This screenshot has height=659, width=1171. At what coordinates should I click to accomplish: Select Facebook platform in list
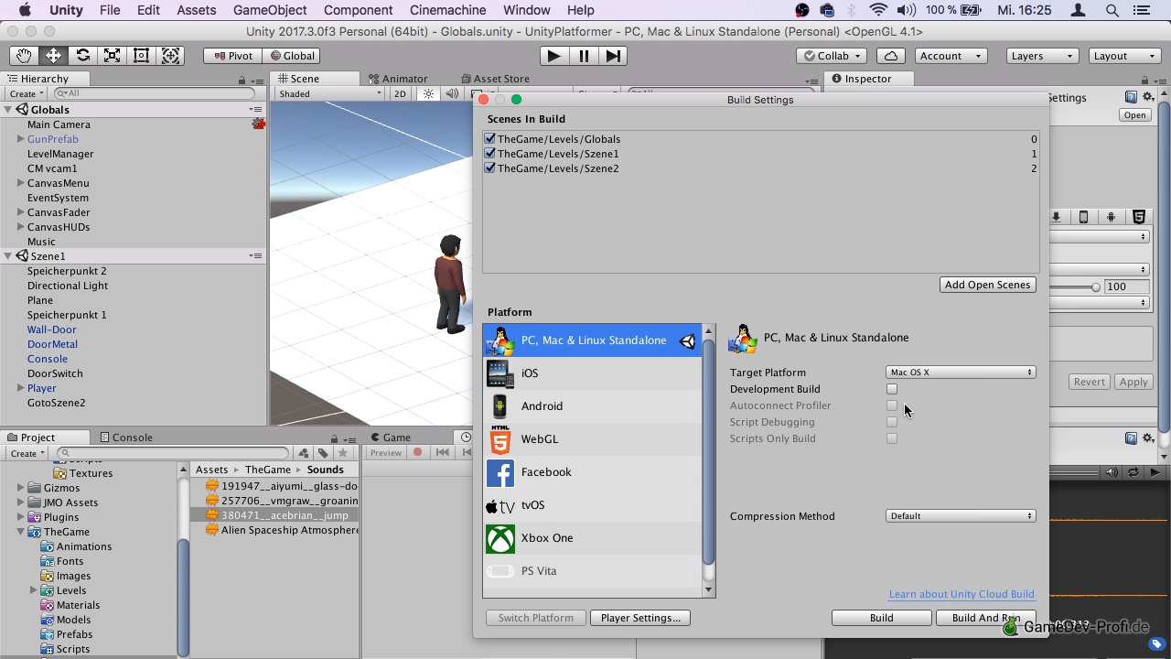[x=592, y=472]
